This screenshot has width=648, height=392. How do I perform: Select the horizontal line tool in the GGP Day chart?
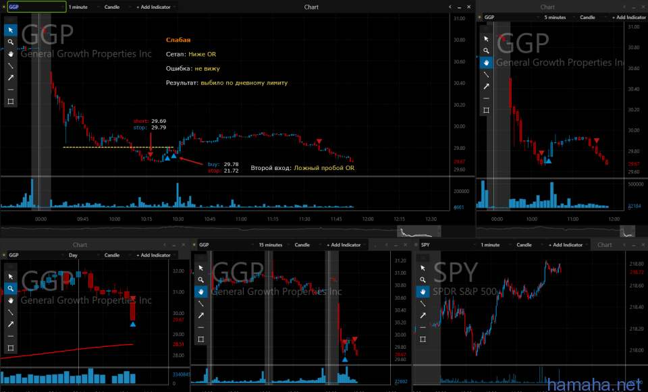[x=11, y=336]
